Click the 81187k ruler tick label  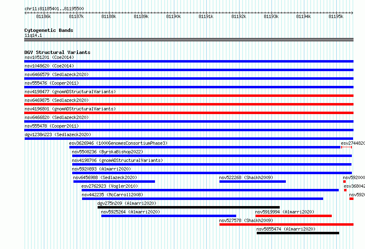(x=76, y=16)
